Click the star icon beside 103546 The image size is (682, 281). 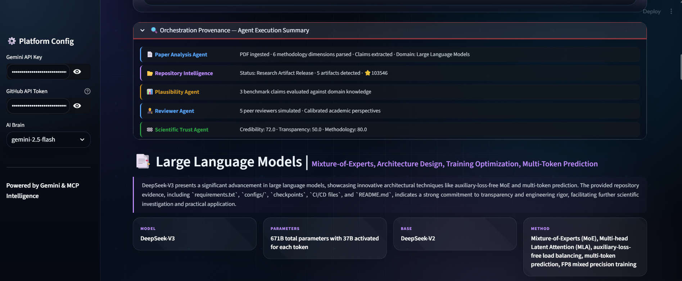pos(367,73)
